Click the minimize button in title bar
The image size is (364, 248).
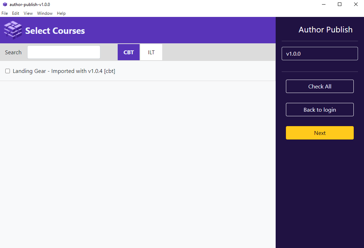(324, 4)
